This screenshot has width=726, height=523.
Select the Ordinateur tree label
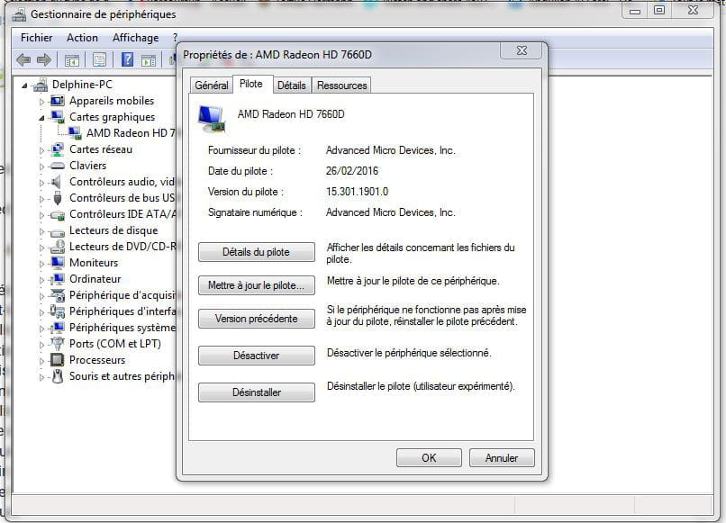click(x=95, y=279)
